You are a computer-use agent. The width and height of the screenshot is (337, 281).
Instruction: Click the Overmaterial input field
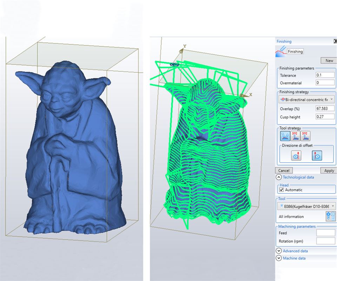(325, 83)
